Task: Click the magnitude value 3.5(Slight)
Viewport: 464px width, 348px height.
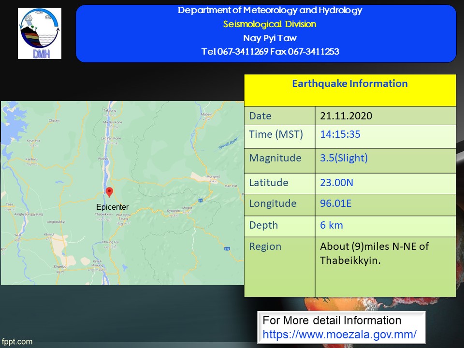Action: pos(344,158)
